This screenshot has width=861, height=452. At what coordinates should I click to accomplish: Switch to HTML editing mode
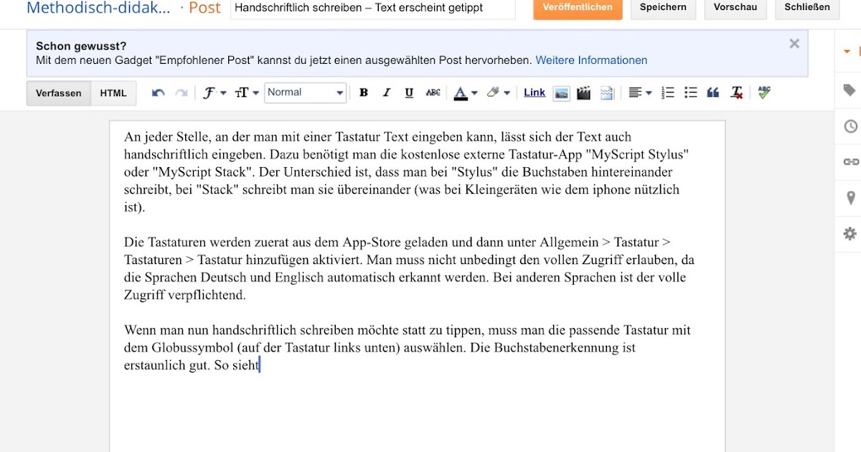(x=113, y=93)
